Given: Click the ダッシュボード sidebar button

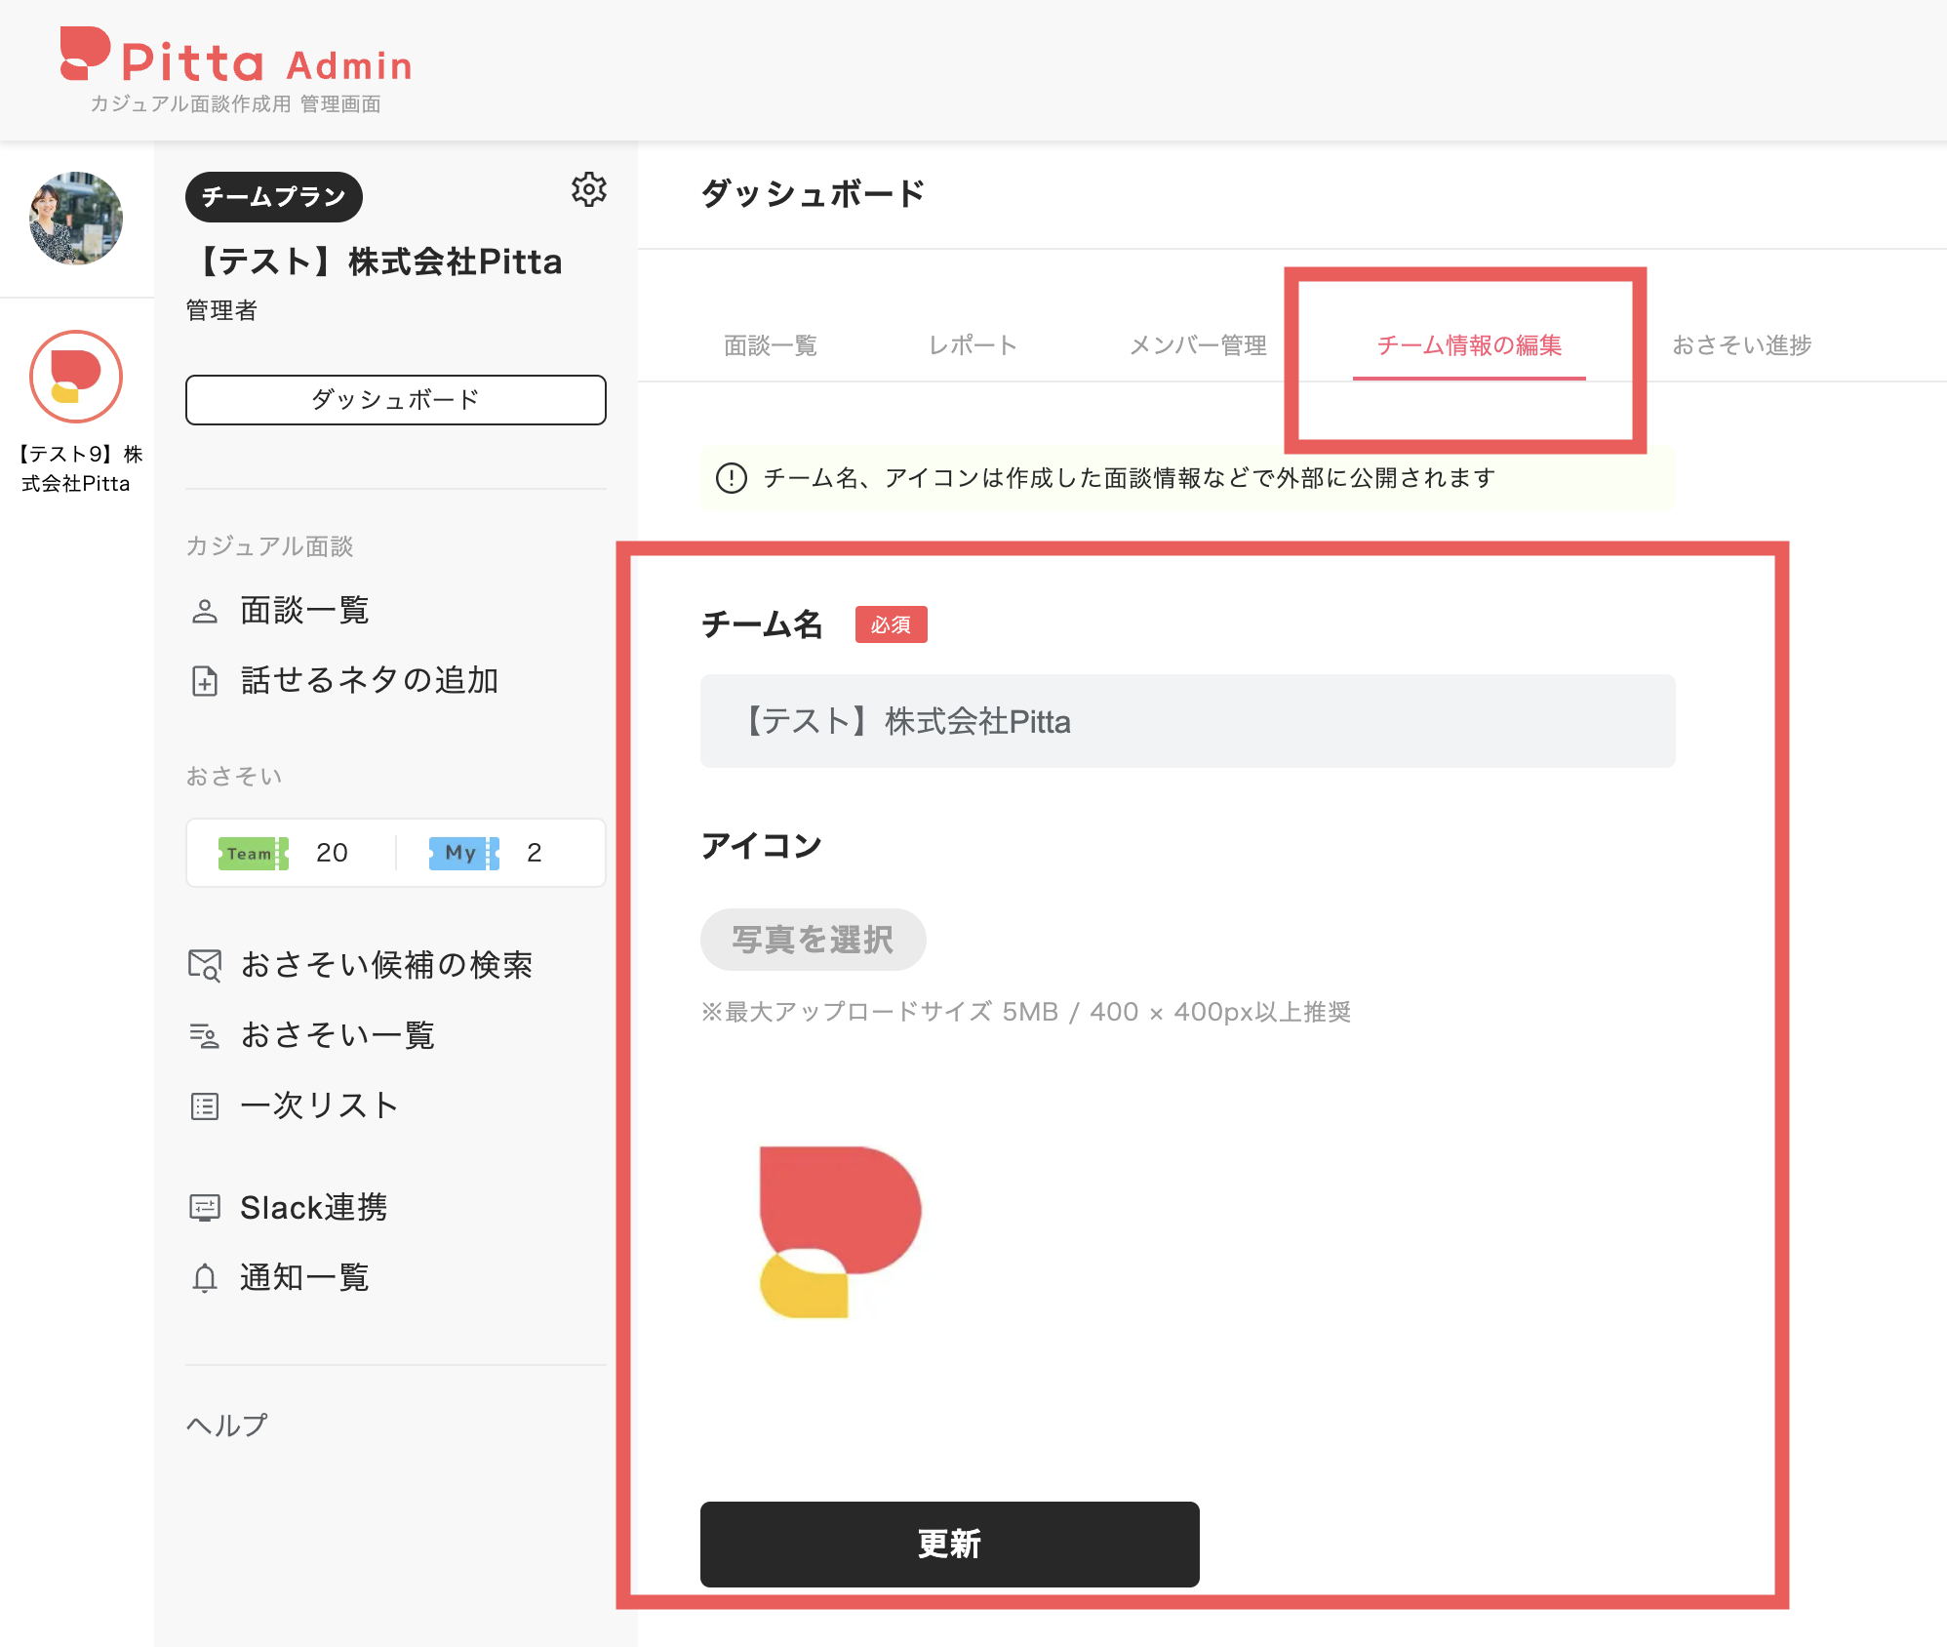Looking at the screenshot, I should point(396,400).
